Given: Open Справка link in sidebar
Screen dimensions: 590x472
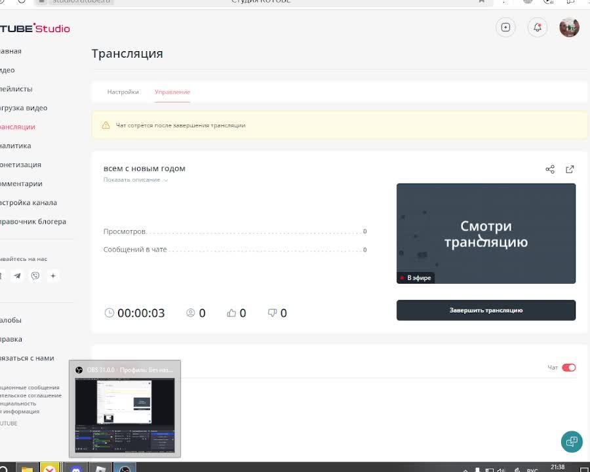Looking at the screenshot, I should point(11,339).
